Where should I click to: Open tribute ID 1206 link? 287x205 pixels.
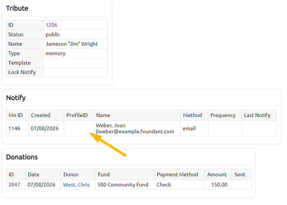click(52, 25)
